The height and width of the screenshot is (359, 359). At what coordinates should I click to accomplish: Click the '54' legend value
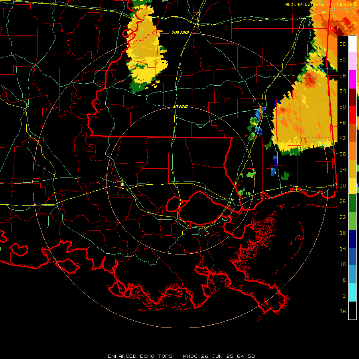point(343,91)
